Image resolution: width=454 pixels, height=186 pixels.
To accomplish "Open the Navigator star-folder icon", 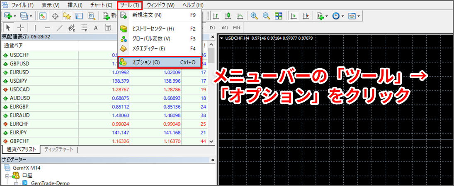I will [67, 16].
